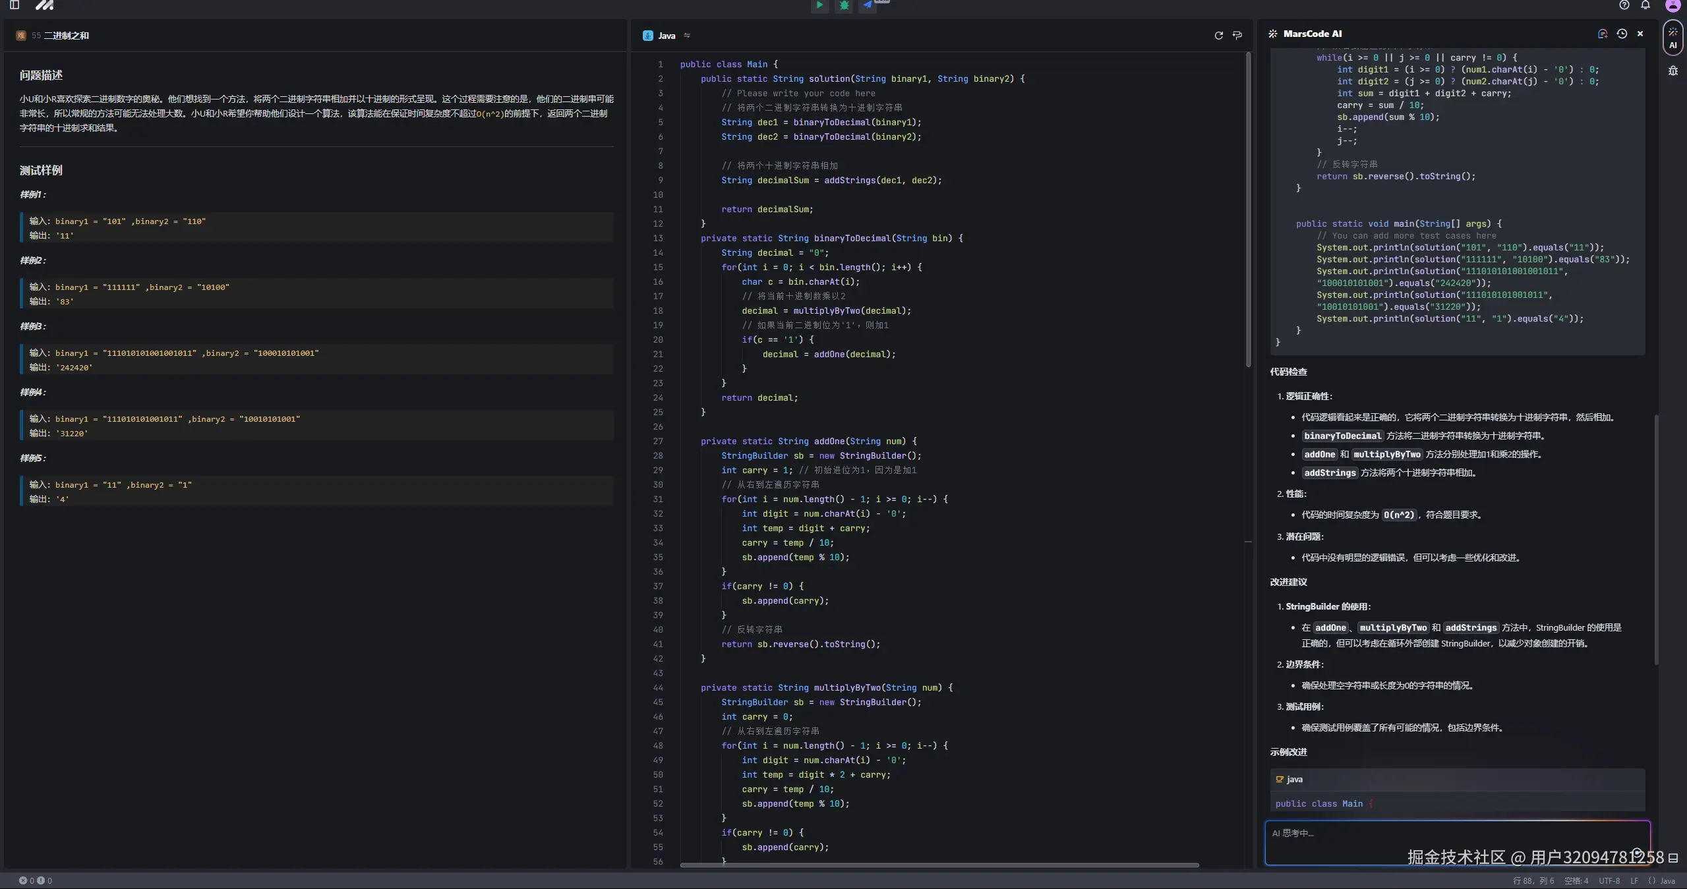
Task: Change LF line ending in status bar
Action: [1634, 880]
